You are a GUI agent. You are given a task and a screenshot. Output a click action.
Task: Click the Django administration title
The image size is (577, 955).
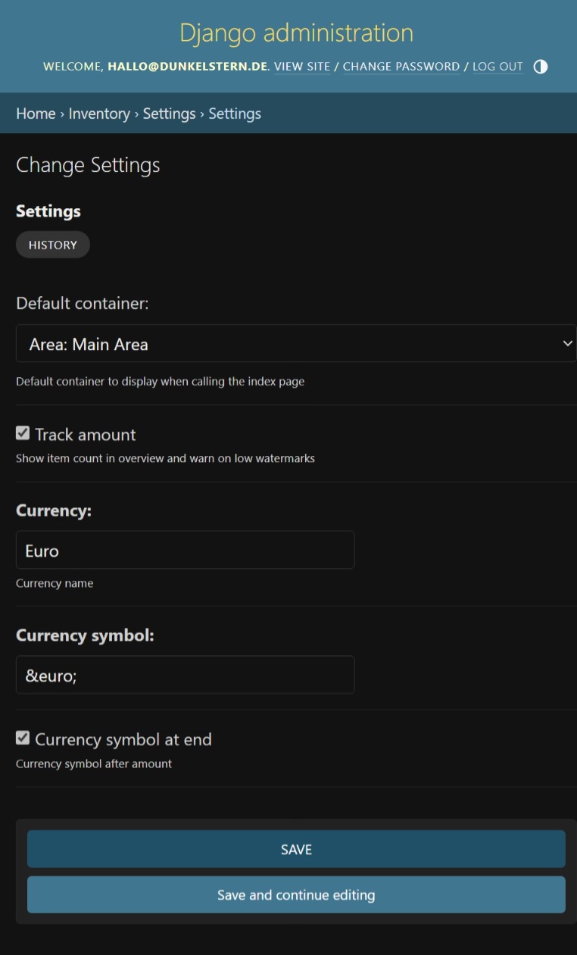coord(296,33)
